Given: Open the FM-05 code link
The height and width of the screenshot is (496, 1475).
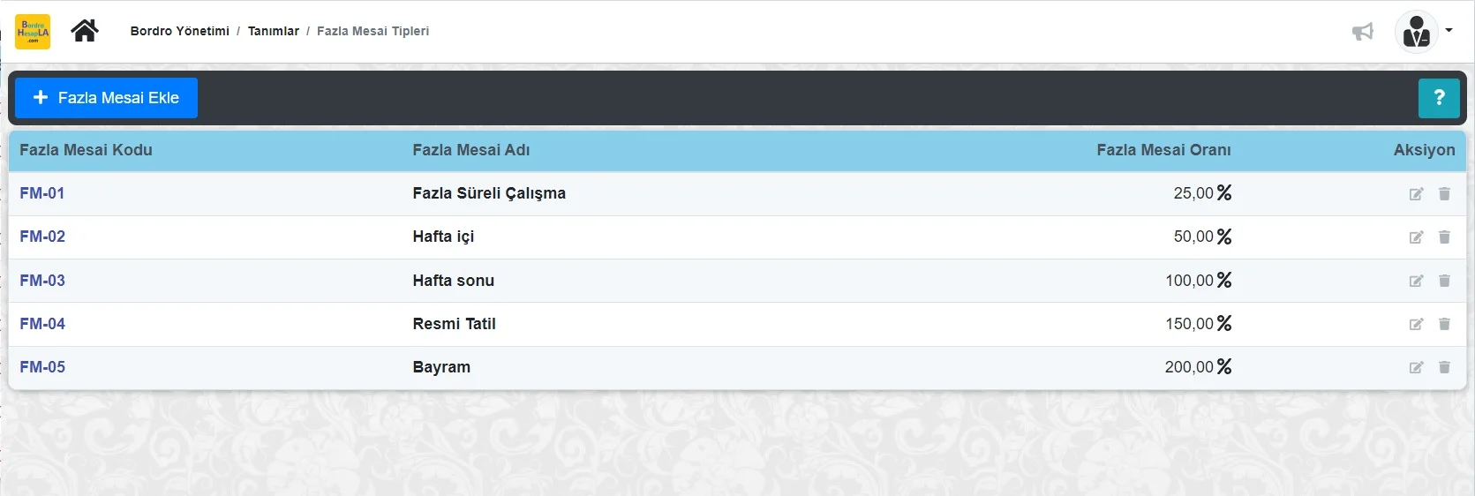Looking at the screenshot, I should pos(42,367).
